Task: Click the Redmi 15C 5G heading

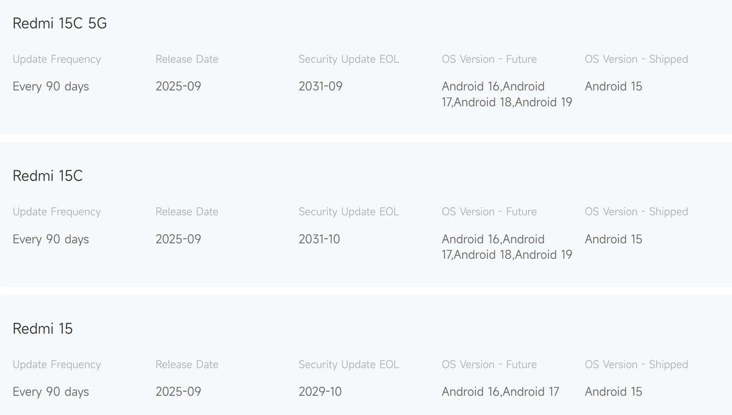Action: [60, 23]
